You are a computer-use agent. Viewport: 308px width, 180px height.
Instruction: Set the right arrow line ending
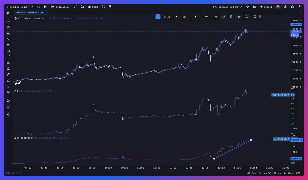click(216, 17)
